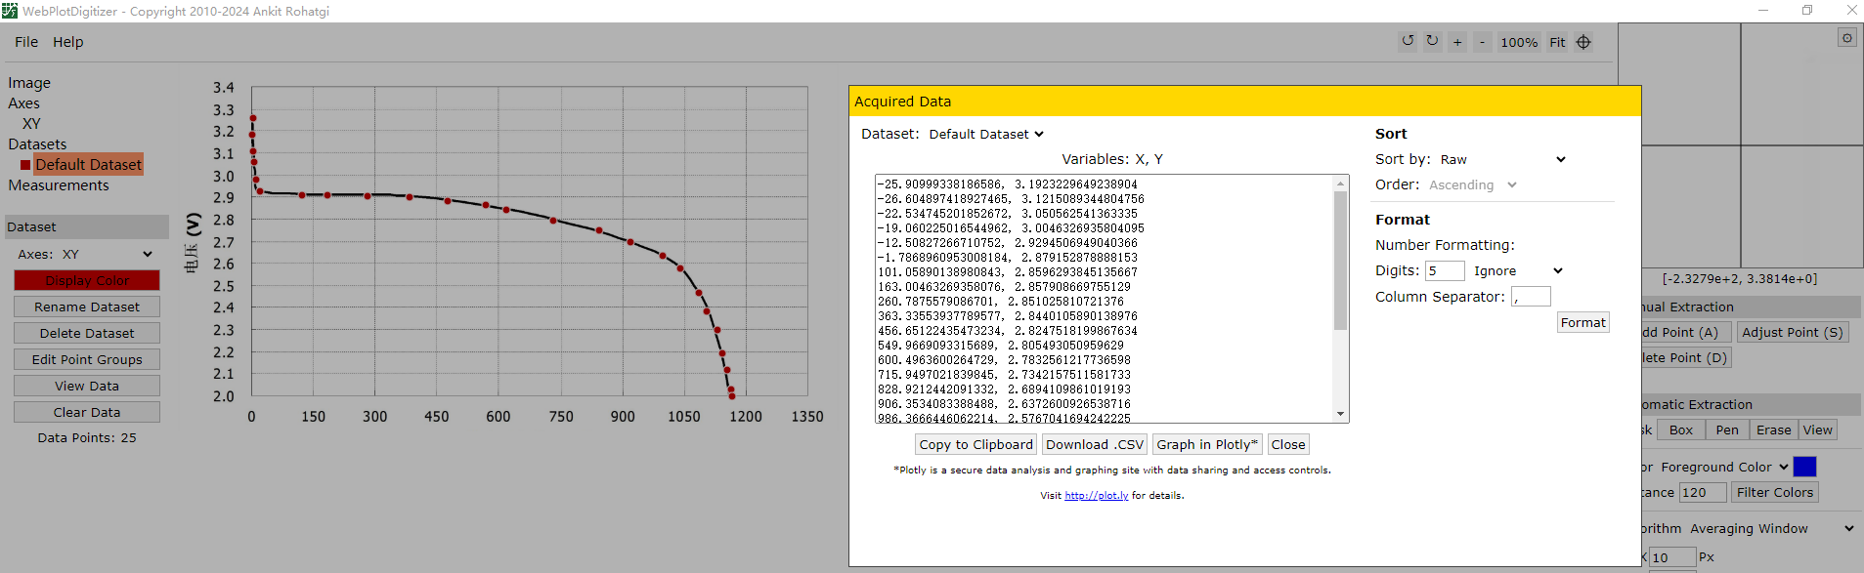Viewport: 1864px width, 573px height.
Task: Click the red dataset color square in tree
Action: pyautogui.click(x=25, y=165)
